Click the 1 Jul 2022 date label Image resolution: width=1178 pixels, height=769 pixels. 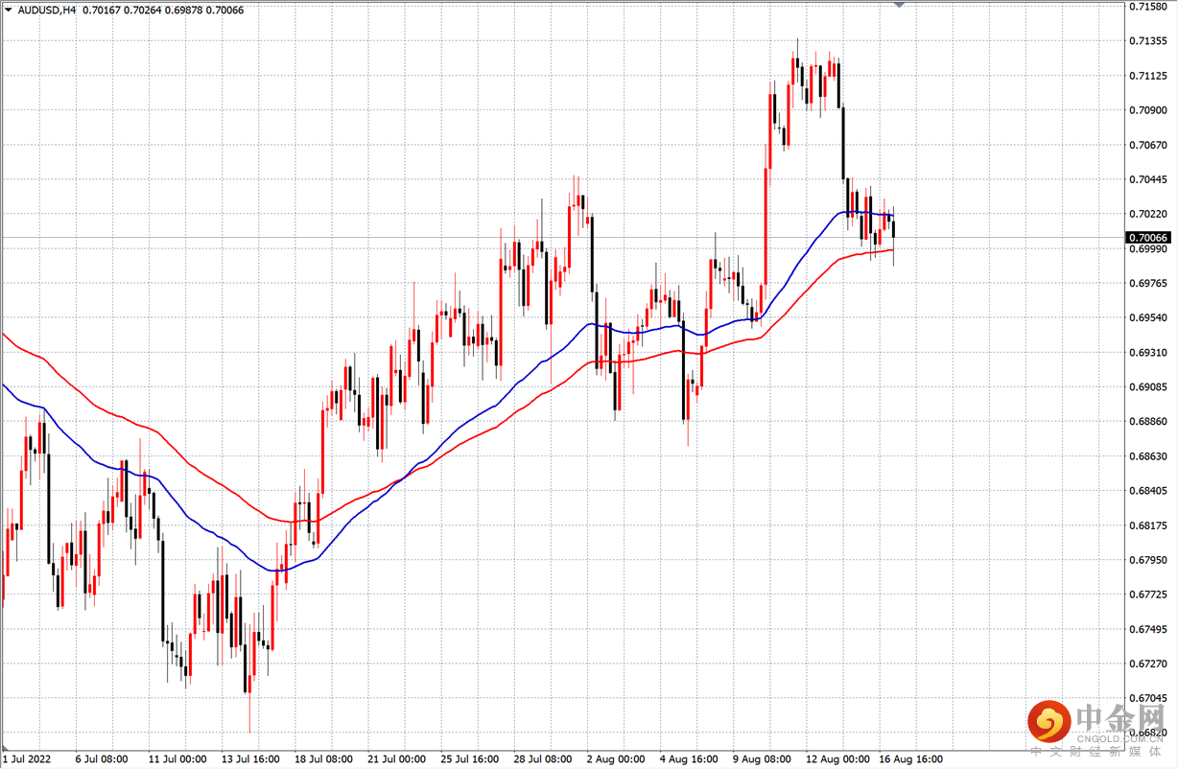[26, 759]
